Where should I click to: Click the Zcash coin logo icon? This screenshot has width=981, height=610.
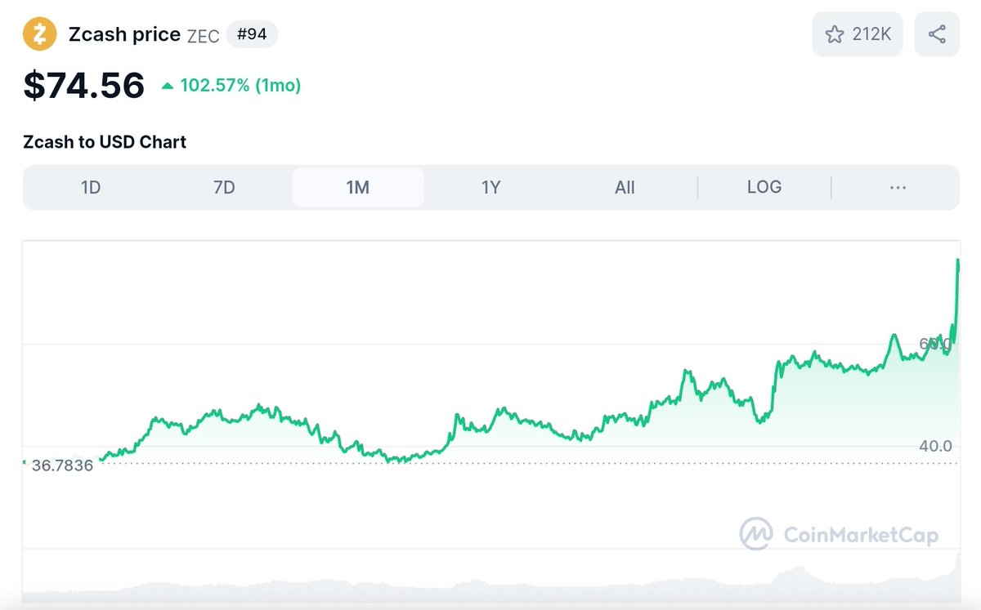(x=39, y=34)
